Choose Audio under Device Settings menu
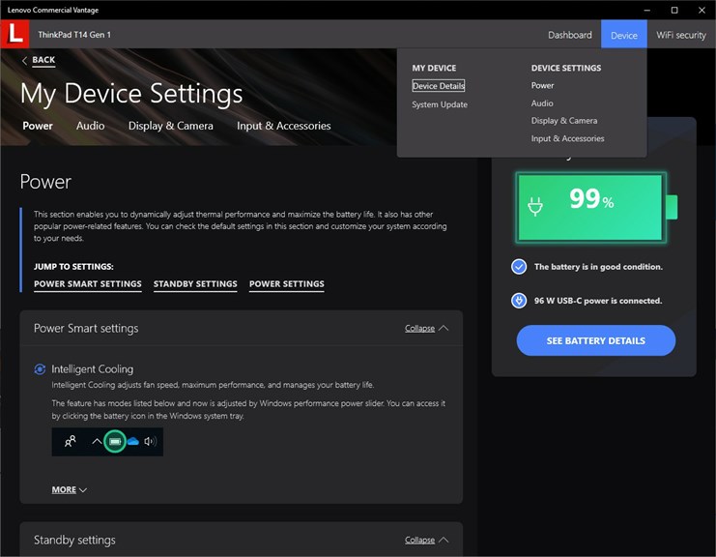Viewport: 716px width, 557px height. (x=542, y=103)
